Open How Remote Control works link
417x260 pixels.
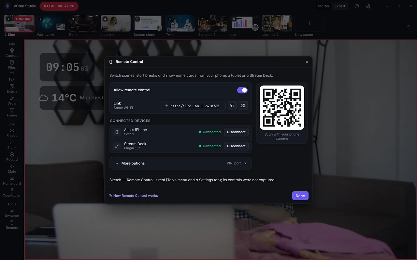coord(133,196)
